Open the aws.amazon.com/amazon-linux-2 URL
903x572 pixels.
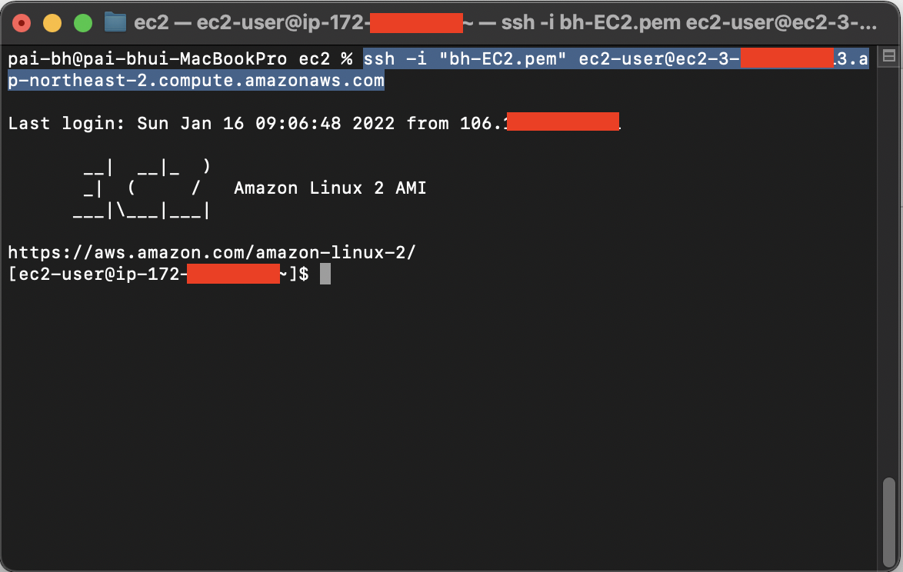point(212,252)
